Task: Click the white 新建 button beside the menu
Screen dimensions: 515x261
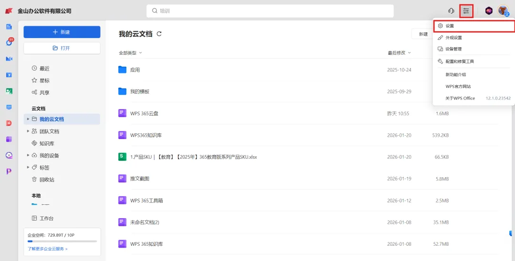Action: point(422,34)
